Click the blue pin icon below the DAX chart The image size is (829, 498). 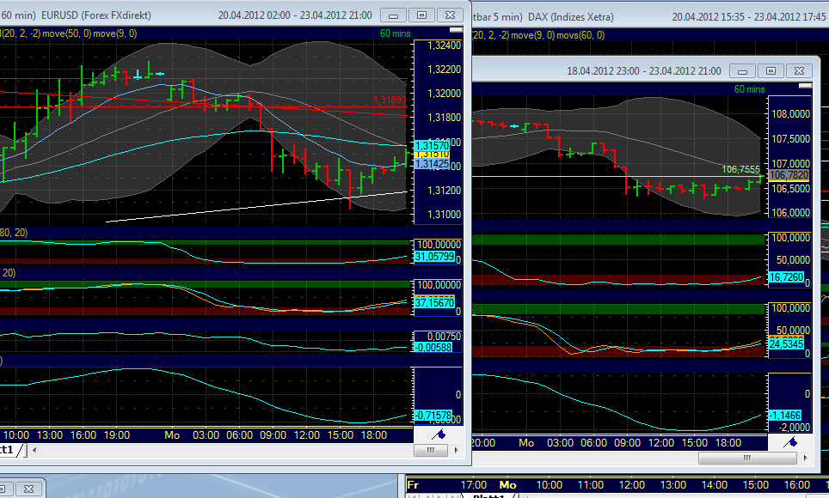[x=791, y=443]
